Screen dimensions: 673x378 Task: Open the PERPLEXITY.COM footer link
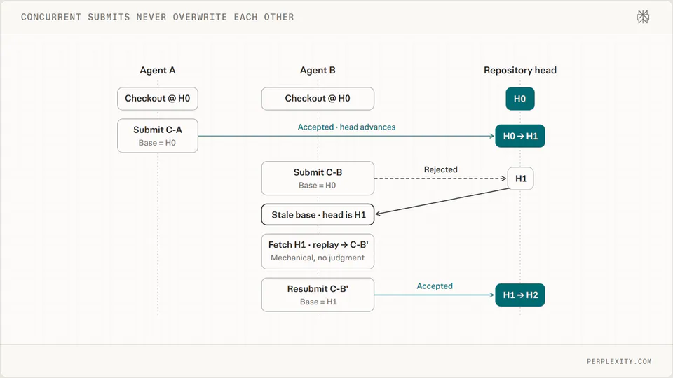click(619, 361)
